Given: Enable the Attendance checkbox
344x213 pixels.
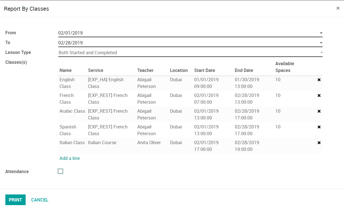Looking at the screenshot, I should click(x=60, y=171).
